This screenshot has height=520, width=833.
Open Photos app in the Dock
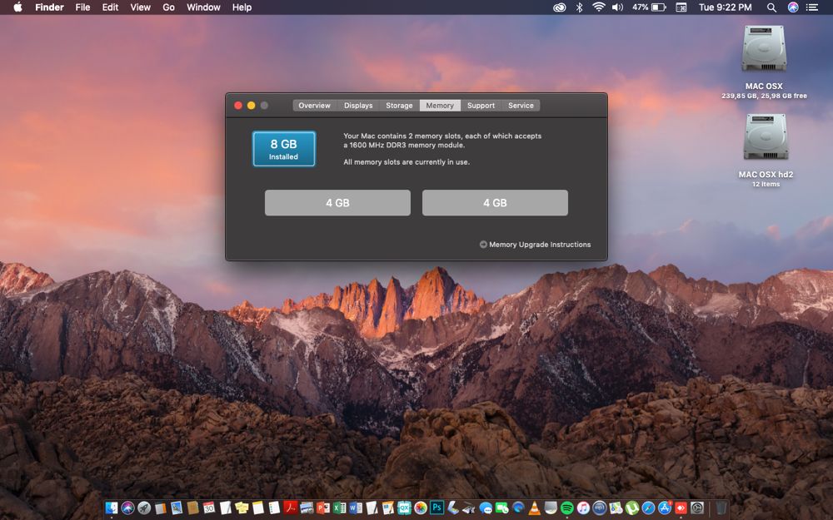tap(421, 508)
